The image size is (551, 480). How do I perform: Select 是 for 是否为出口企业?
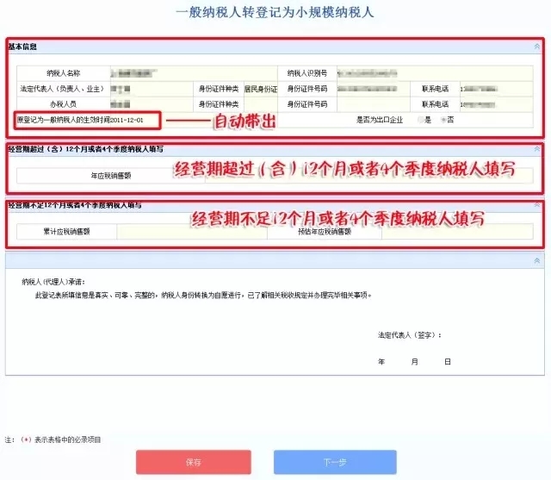(419, 120)
